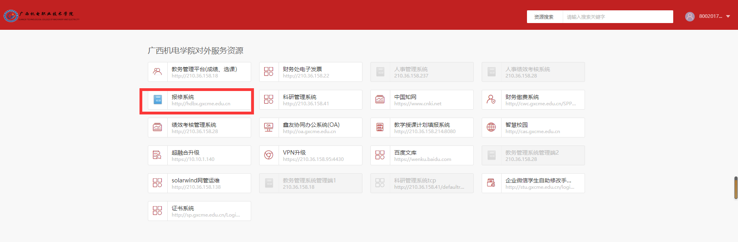Click the user avatar icon
The image size is (738, 242).
click(x=690, y=17)
